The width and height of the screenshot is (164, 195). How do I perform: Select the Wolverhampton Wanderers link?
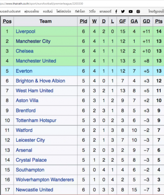coord(45,180)
